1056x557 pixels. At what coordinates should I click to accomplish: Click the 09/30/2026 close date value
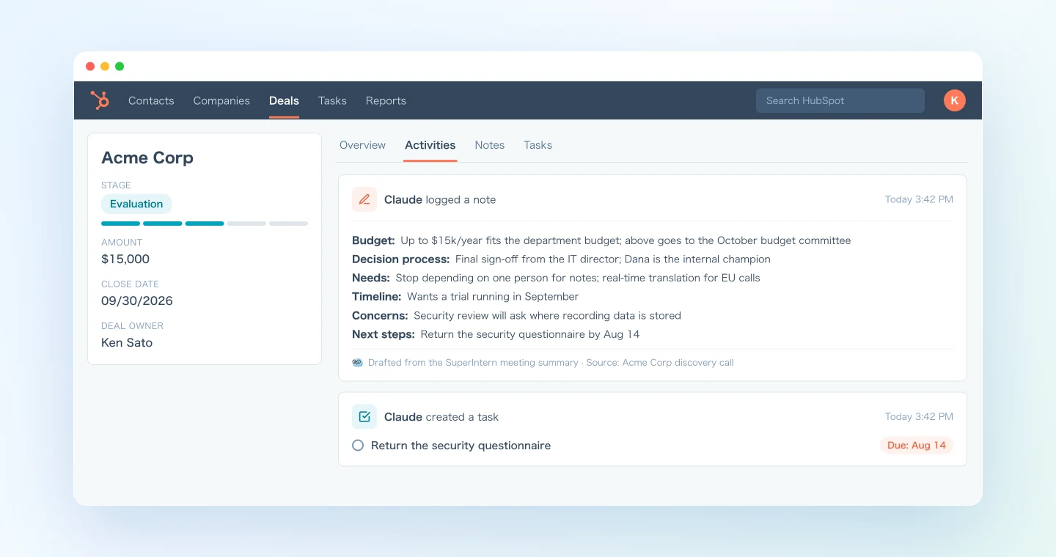coord(137,300)
